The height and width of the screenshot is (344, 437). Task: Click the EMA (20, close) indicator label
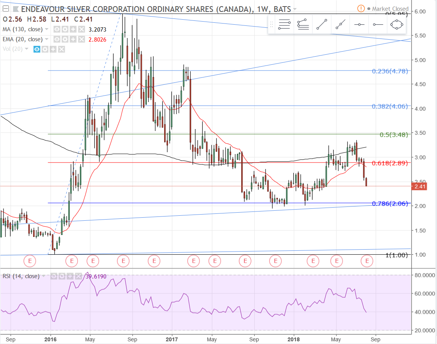(x=23, y=39)
